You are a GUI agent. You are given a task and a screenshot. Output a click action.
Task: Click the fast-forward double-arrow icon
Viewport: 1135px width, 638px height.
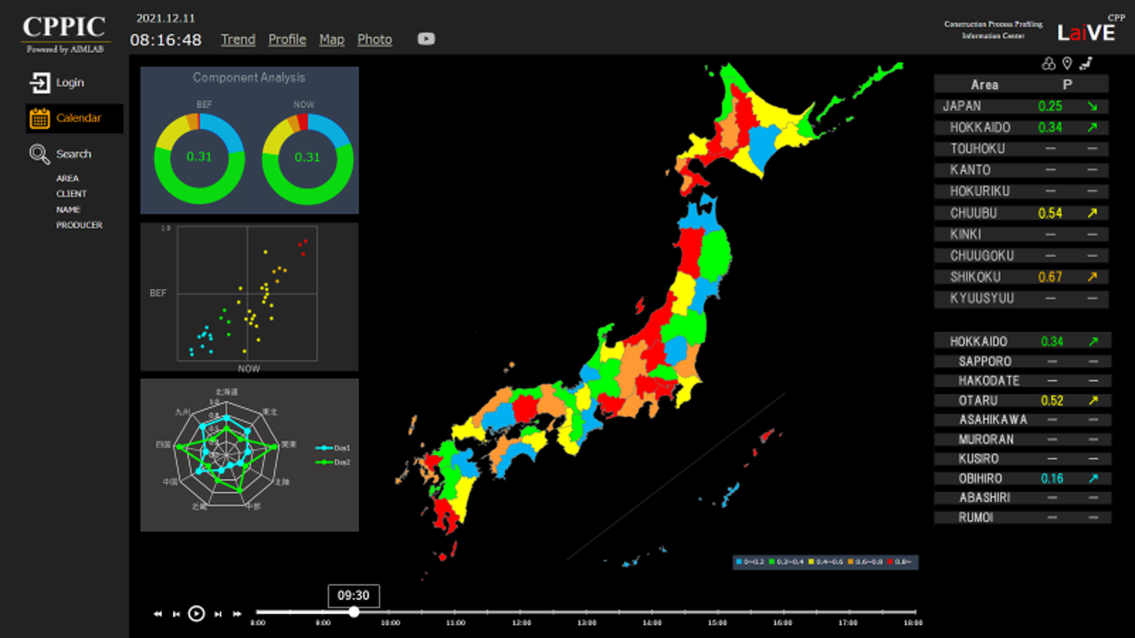click(x=237, y=614)
